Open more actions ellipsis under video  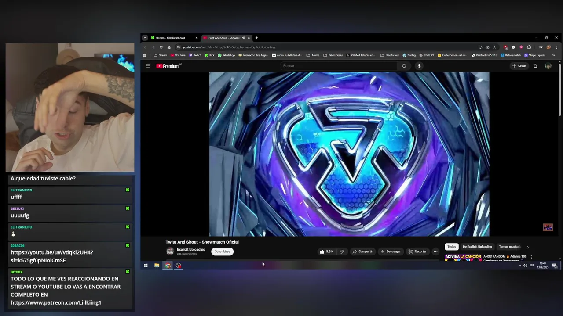click(x=435, y=251)
